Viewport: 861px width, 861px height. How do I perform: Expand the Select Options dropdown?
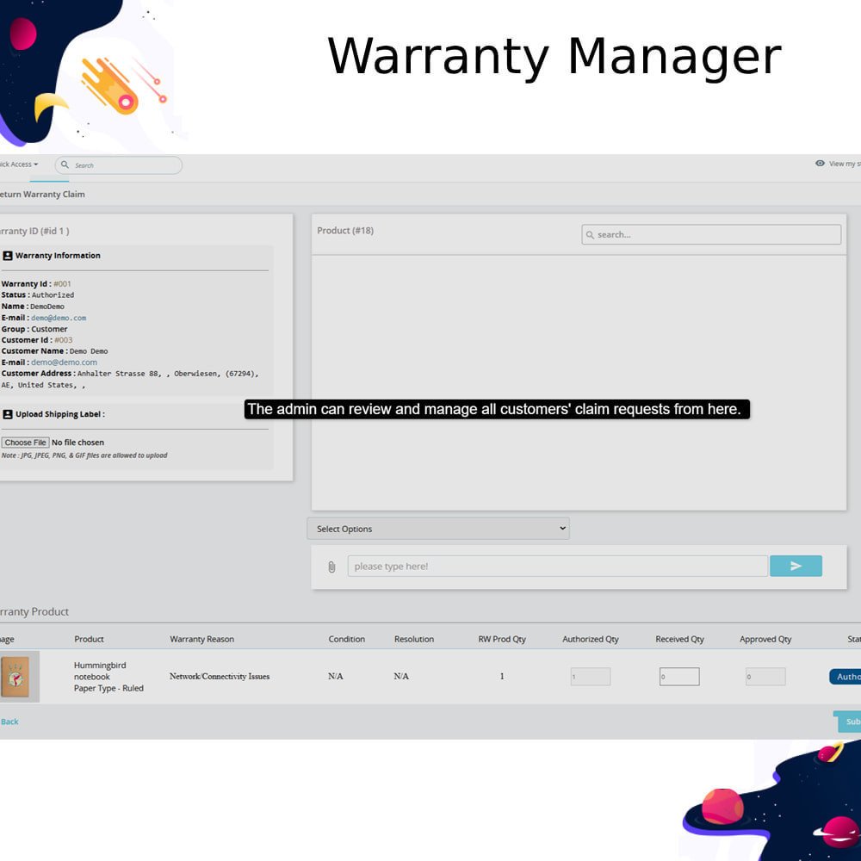(x=438, y=529)
